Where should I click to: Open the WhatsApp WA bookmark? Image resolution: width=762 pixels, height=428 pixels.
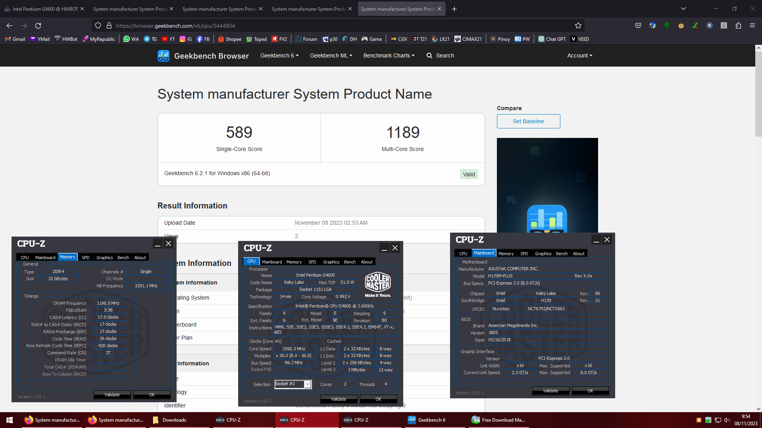[x=131, y=39]
